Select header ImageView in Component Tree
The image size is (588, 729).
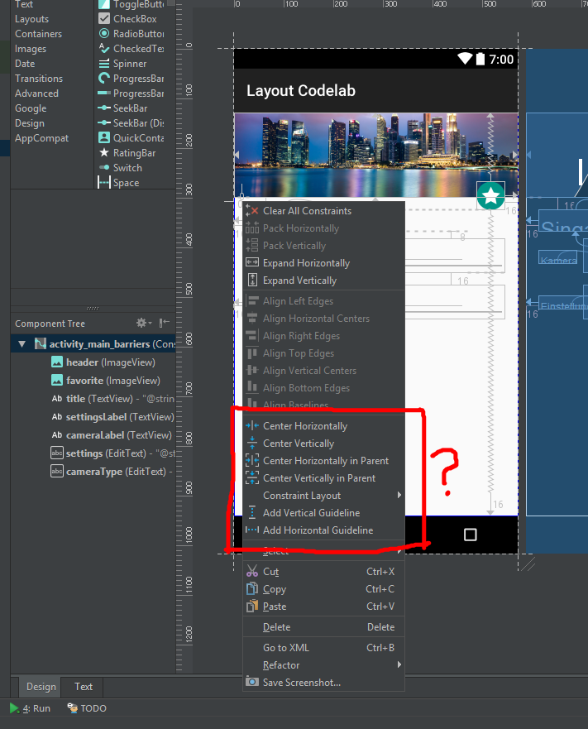tap(93, 362)
